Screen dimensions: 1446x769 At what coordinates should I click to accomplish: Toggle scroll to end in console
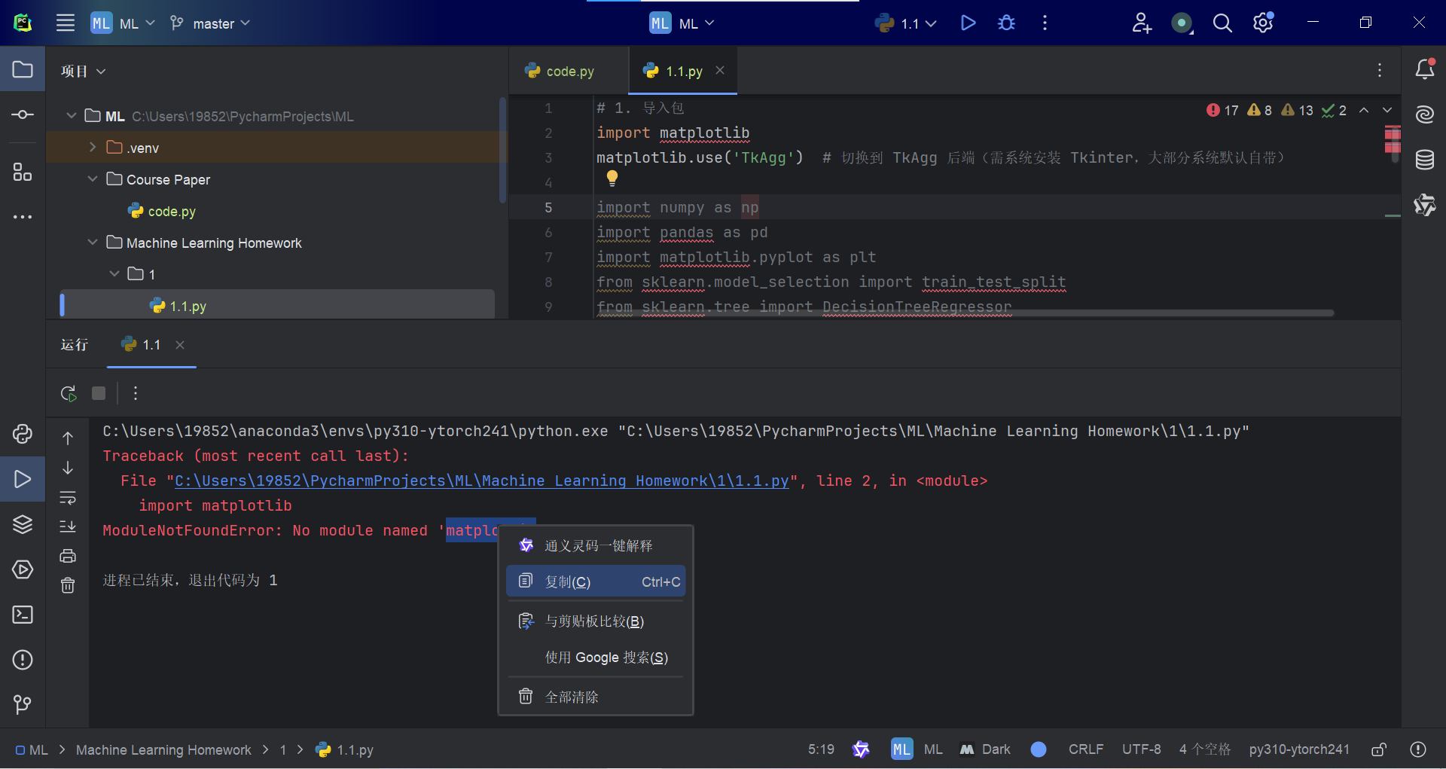(x=68, y=526)
